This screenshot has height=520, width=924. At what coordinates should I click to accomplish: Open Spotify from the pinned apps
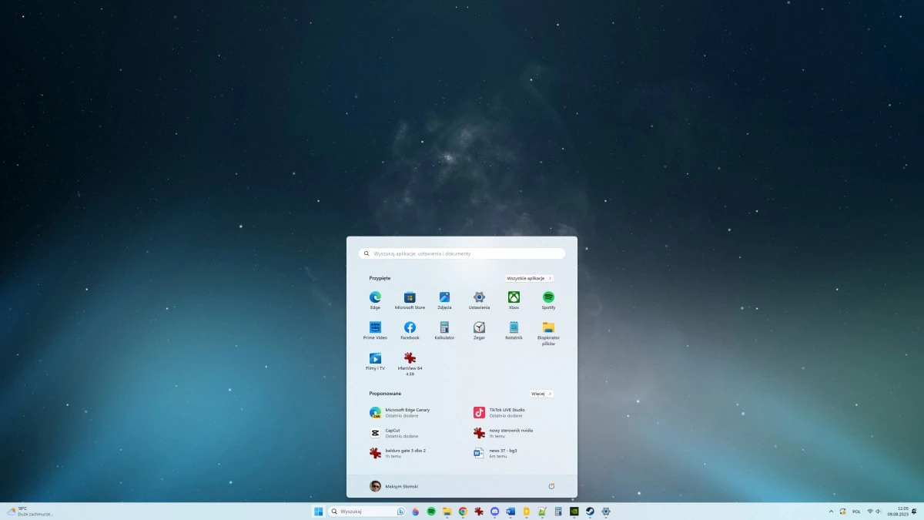(x=547, y=297)
